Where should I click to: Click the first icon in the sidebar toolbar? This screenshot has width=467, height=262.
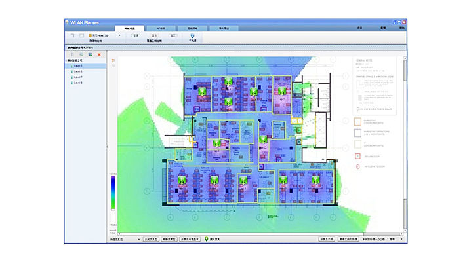click(72, 54)
